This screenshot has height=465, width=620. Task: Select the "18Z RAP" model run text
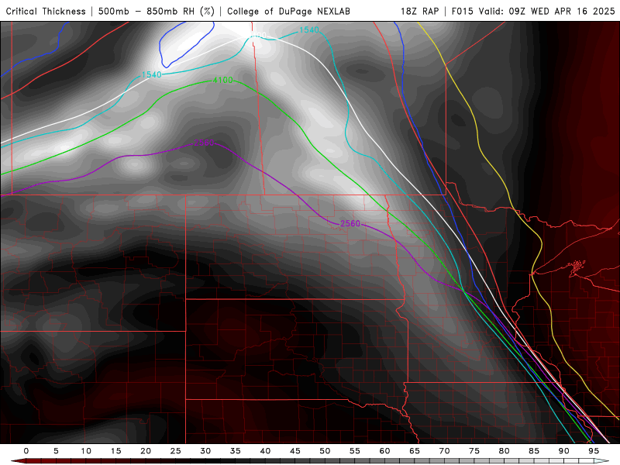tap(420, 12)
